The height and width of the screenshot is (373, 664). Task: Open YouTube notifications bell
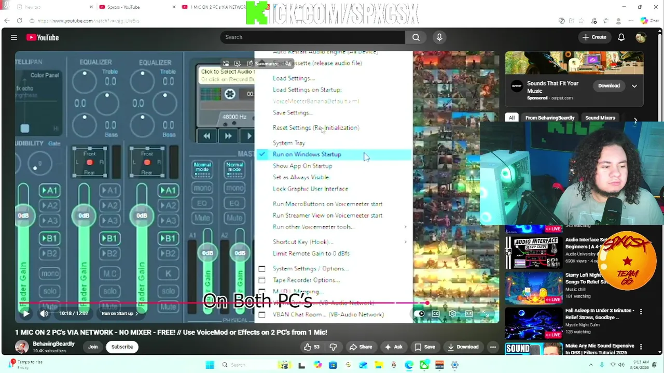pos(621,37)
